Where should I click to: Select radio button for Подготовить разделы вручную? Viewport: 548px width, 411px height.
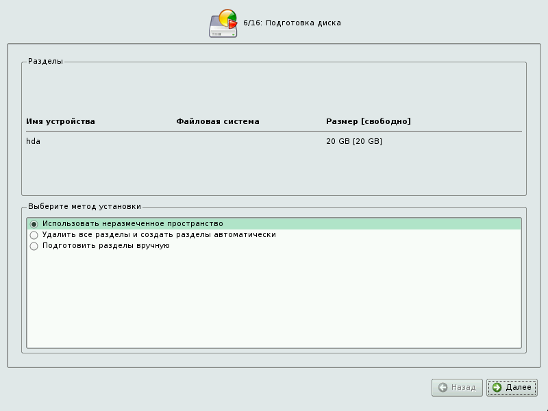(34, 246)
